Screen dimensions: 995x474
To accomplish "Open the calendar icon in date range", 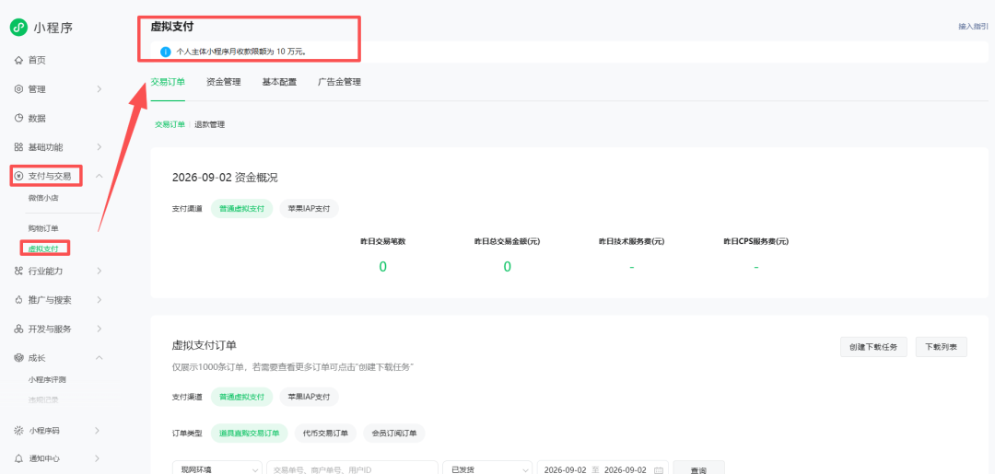I will click(x=658, y=470).
